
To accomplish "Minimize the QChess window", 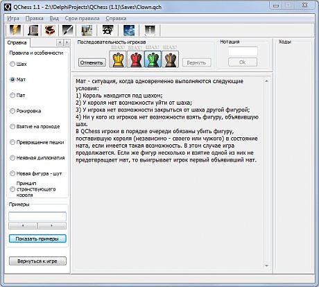I will coord(276,6).
